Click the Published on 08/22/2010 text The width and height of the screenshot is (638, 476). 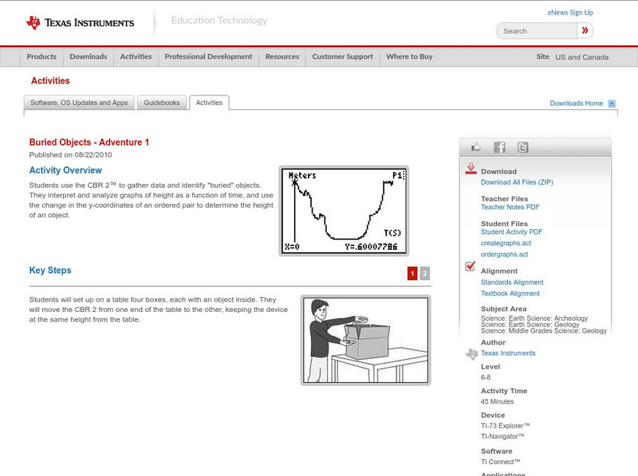[x=70, y=154]
